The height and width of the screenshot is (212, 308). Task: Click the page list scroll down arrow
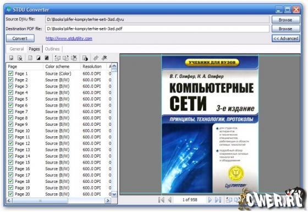114,194
